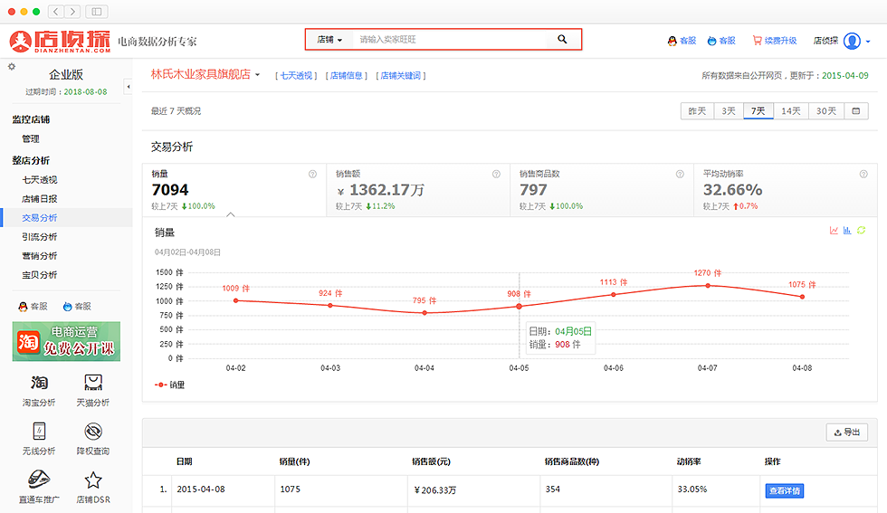
Task: Switch chart to bar graph view
Action: [x=847, y=231]
